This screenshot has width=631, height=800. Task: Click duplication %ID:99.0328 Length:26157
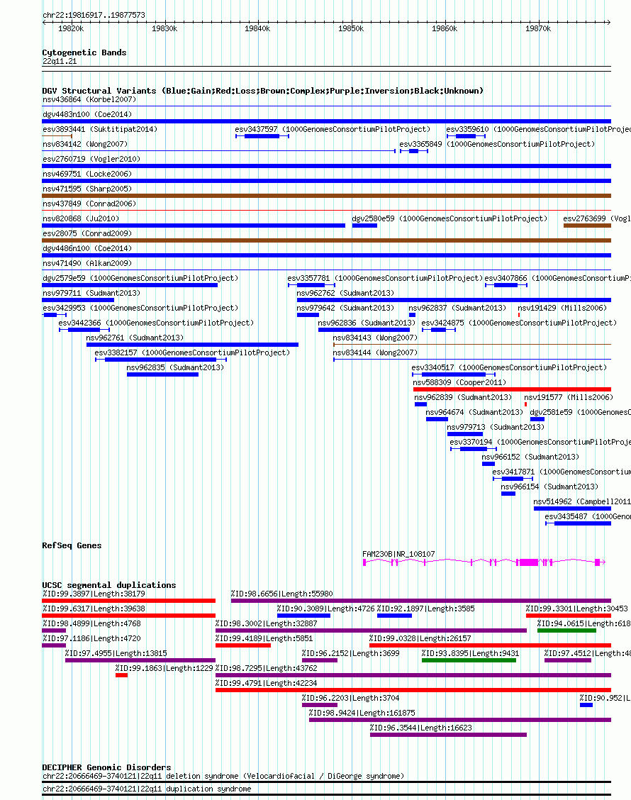tap(490, 645)
